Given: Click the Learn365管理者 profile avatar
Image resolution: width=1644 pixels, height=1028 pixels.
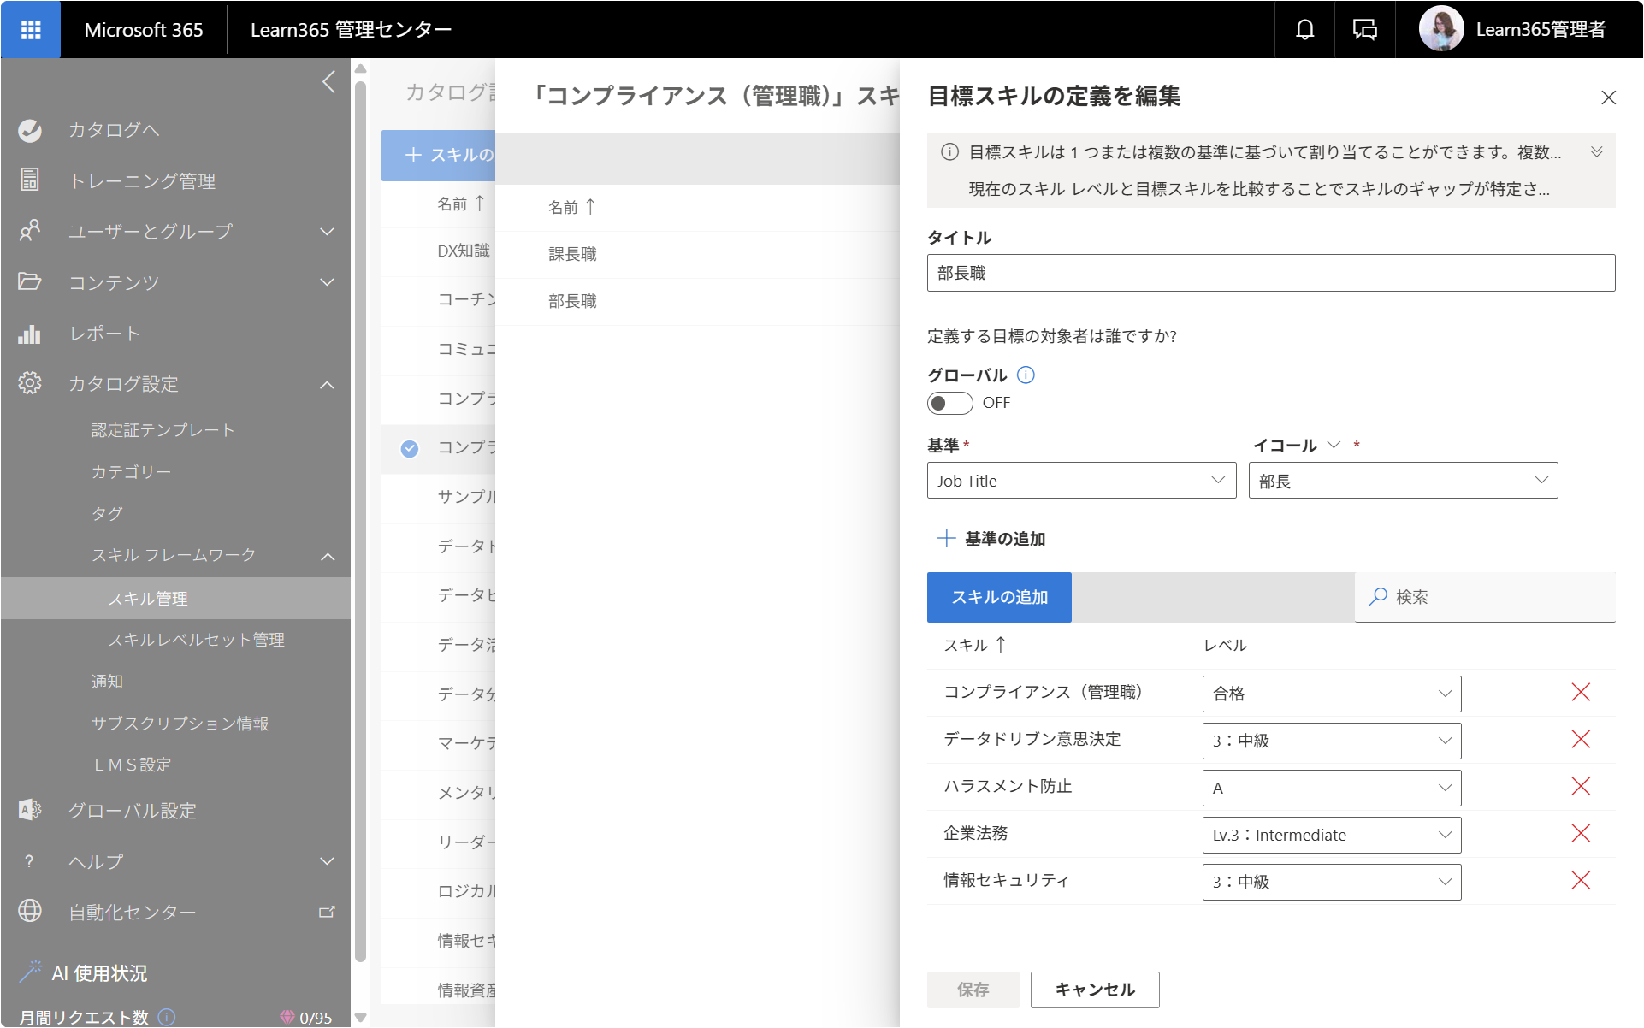Looking at the screenshot, I should 1441,29.
